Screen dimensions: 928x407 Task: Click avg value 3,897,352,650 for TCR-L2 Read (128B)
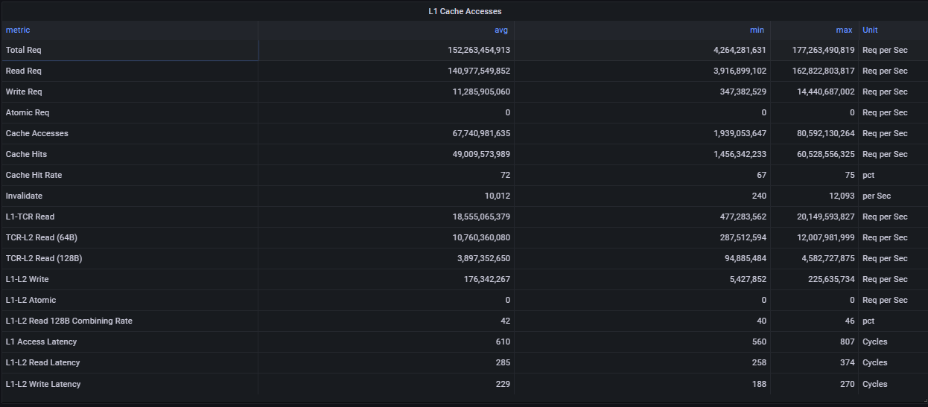483,258
